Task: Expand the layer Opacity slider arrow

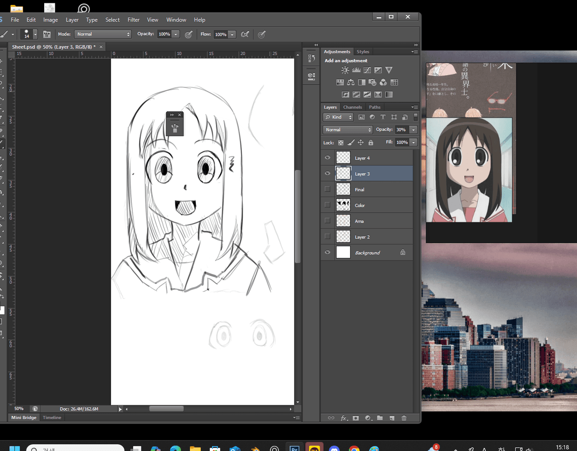Action: click(413, 130)
